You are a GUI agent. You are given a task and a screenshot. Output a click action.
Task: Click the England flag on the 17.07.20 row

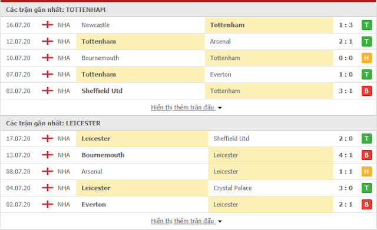(x=48, y=138)
